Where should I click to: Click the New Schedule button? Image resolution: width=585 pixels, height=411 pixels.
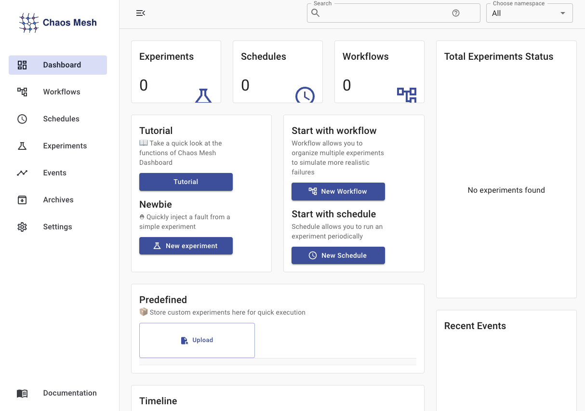pos(338,255)
